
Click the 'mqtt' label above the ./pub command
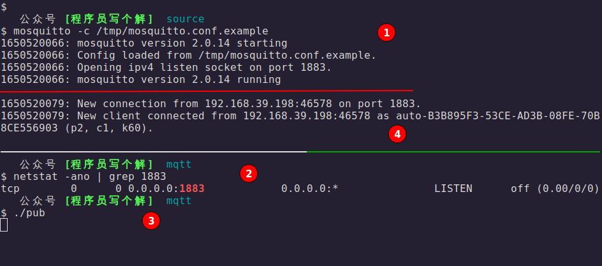click(179, 200)
